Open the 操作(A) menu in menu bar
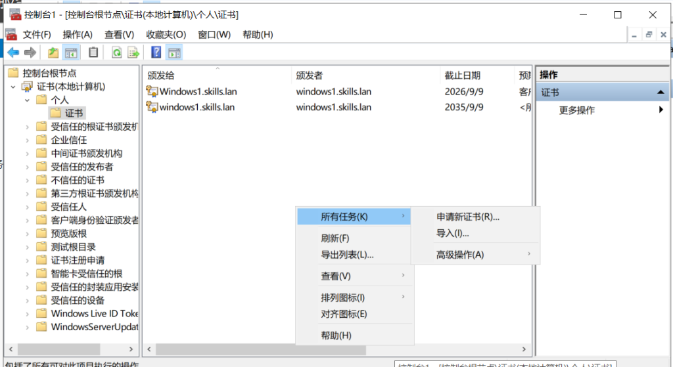Image resolution: width=673 pixels, height=367 pixels. [x=78, y=35]
